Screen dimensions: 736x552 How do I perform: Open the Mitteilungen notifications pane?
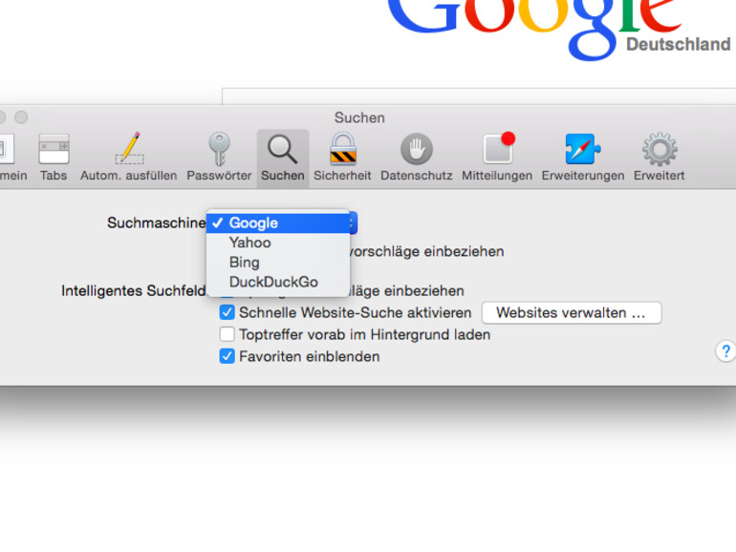[x=497, y=158]
